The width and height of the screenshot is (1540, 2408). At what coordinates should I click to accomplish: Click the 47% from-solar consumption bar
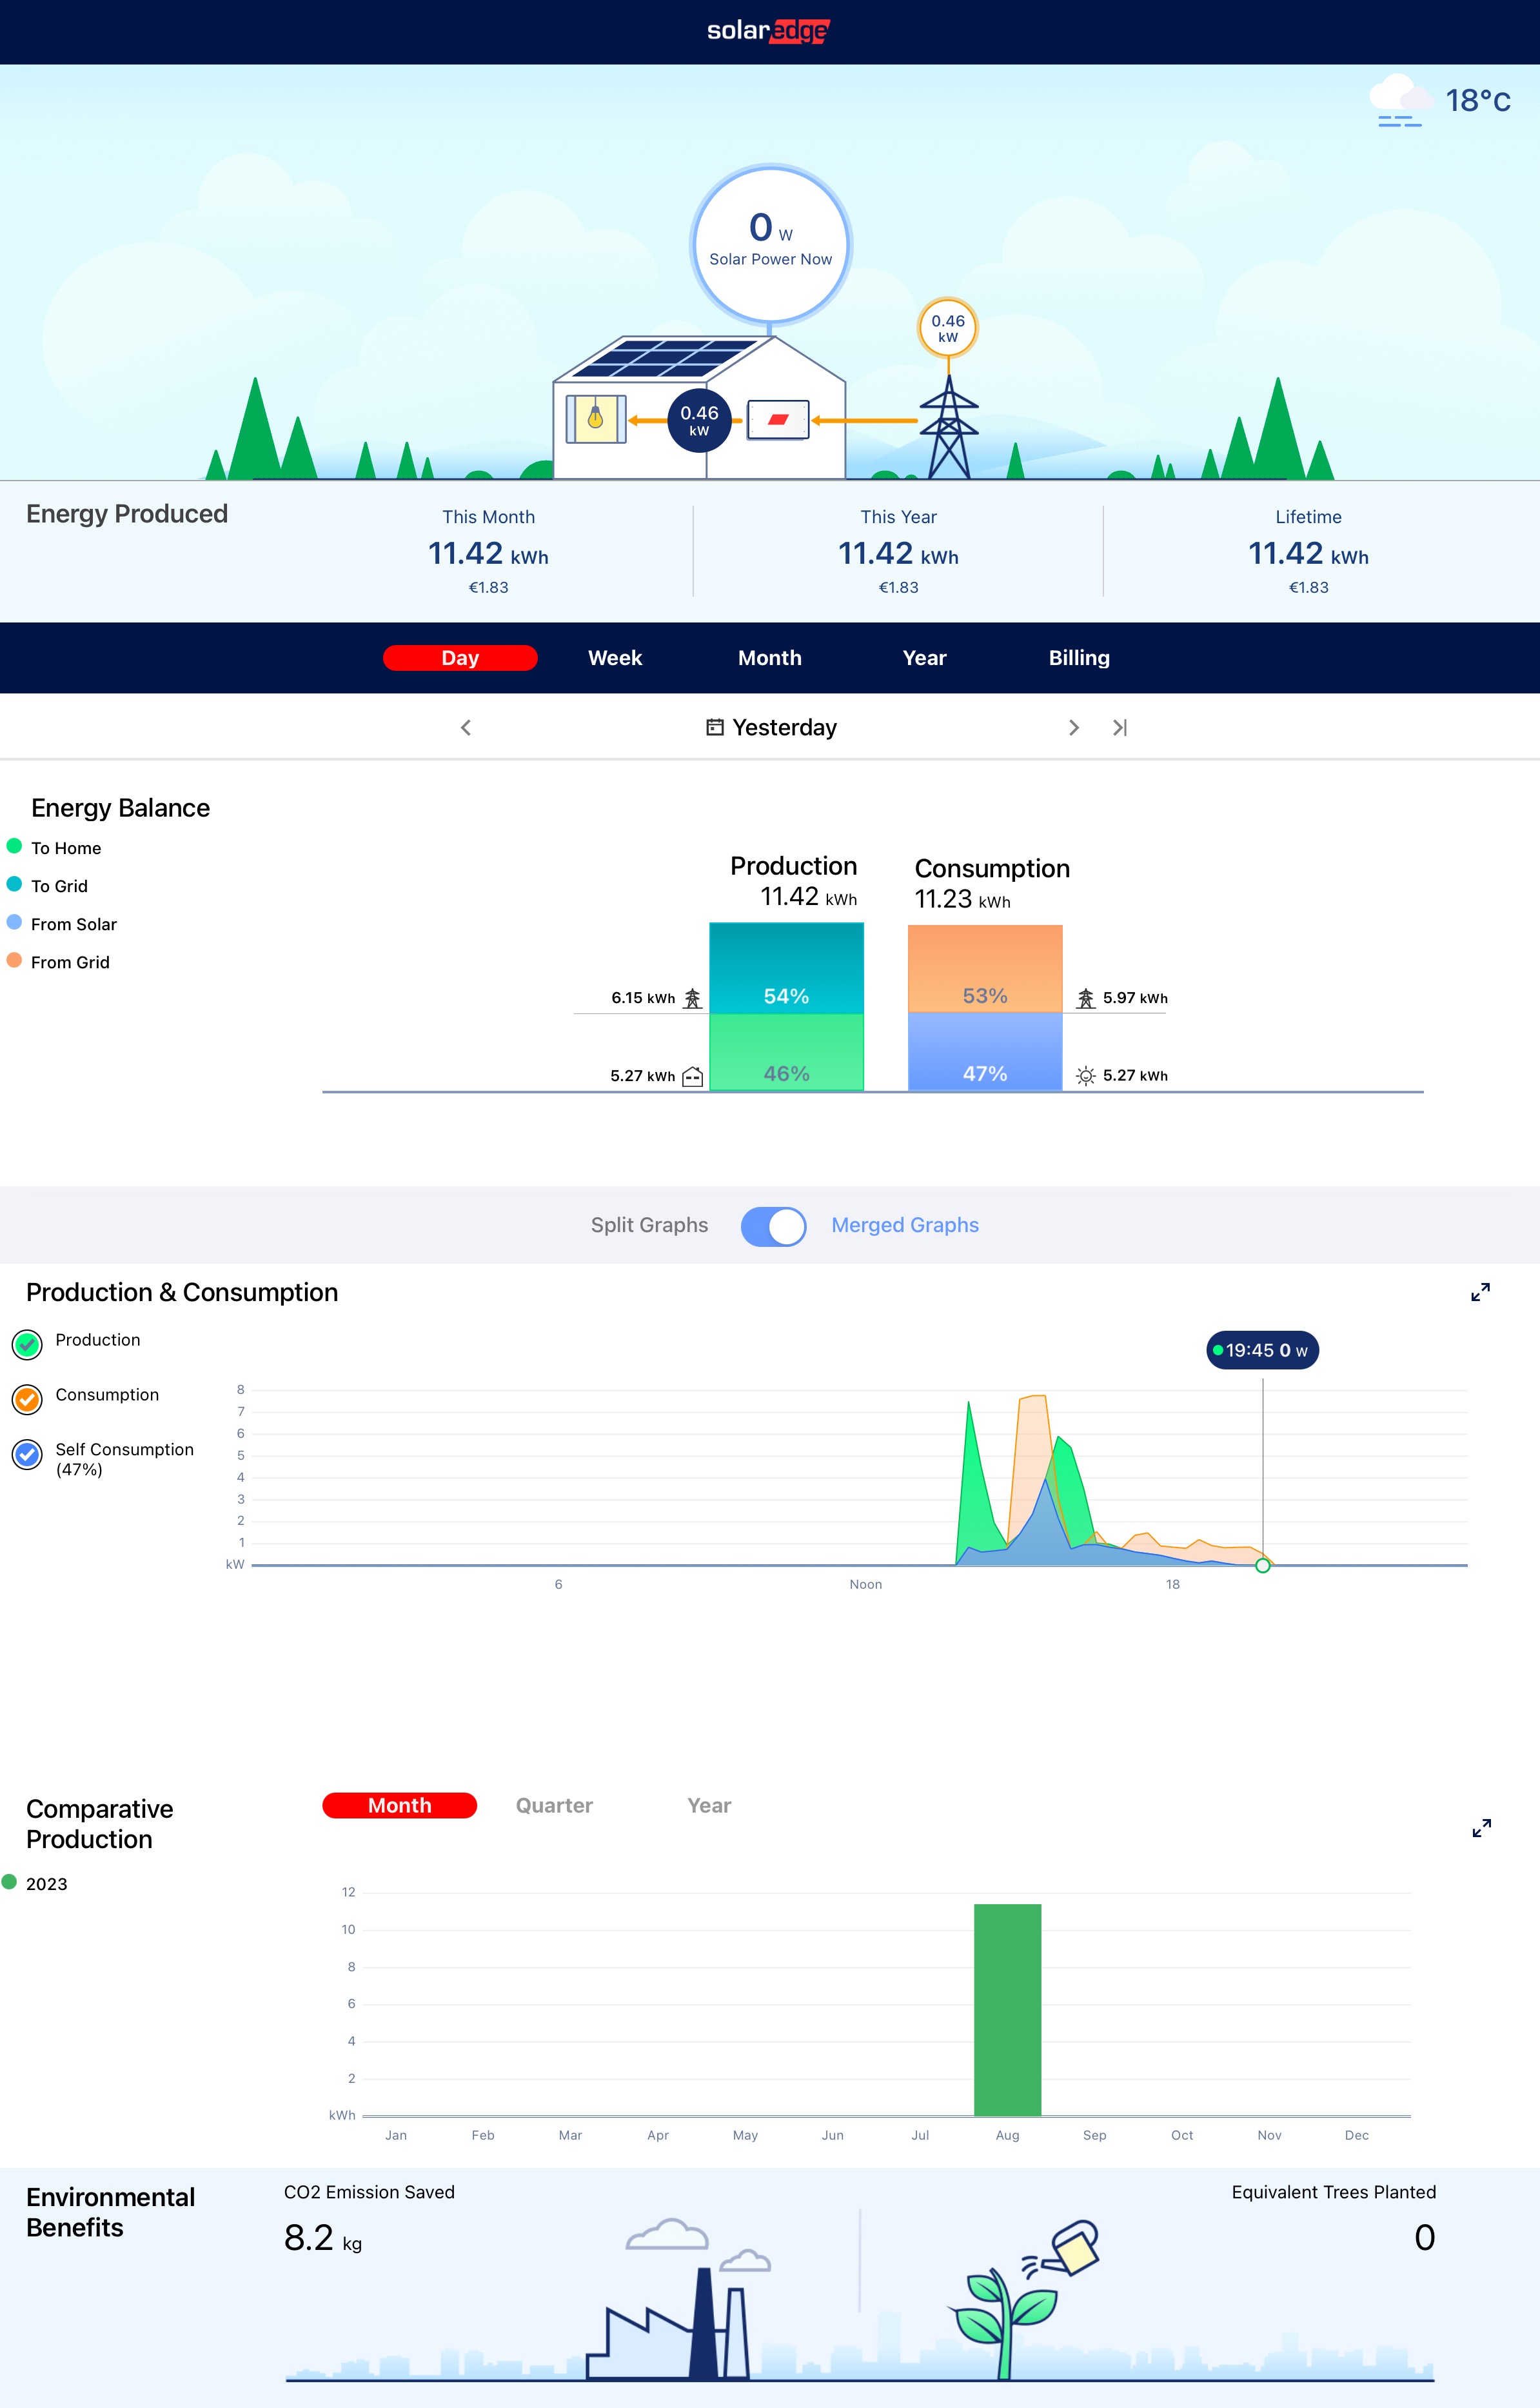tap(985, 1052)
